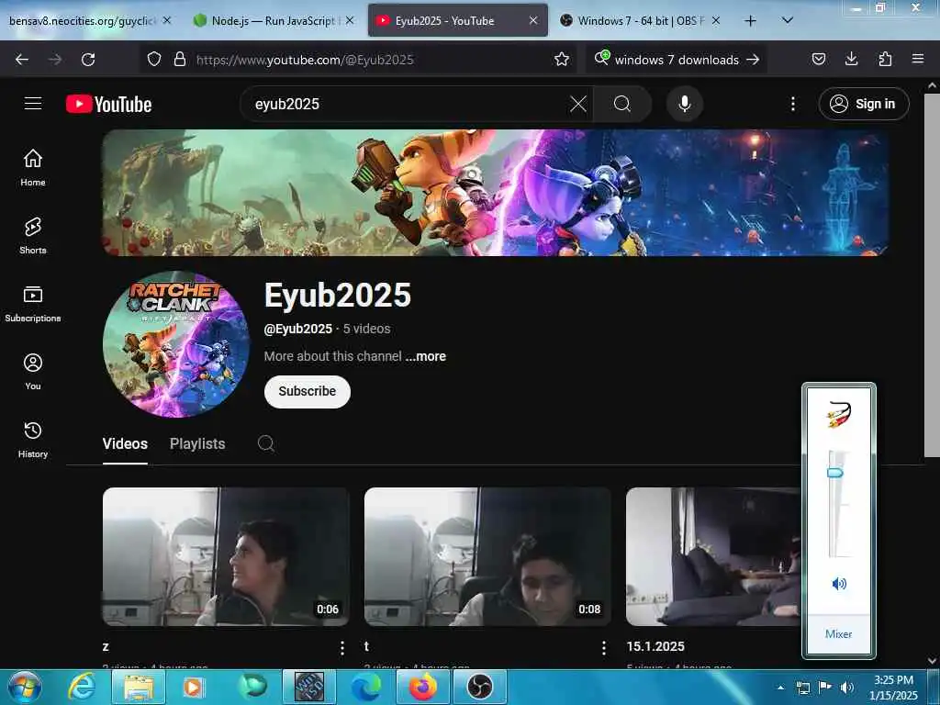Expand channel description via '...more'
This screenshot has width=940, height=705.
[425, 356]
